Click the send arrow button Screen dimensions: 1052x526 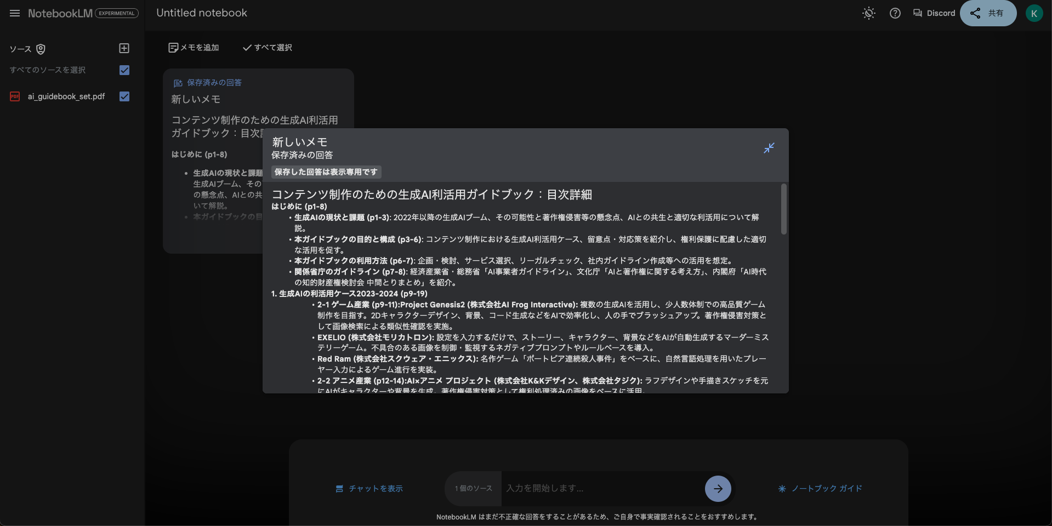[x=718, y=489]
